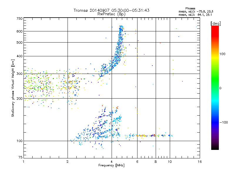Click the plot title 'Tromsø 20140907 05:30:00-05:31:43'

coord(111,10)
